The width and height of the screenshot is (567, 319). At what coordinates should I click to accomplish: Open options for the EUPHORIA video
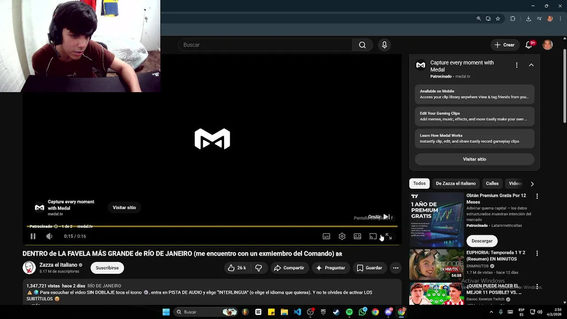537,253
